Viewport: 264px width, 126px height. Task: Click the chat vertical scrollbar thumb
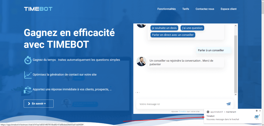point(236,64)
